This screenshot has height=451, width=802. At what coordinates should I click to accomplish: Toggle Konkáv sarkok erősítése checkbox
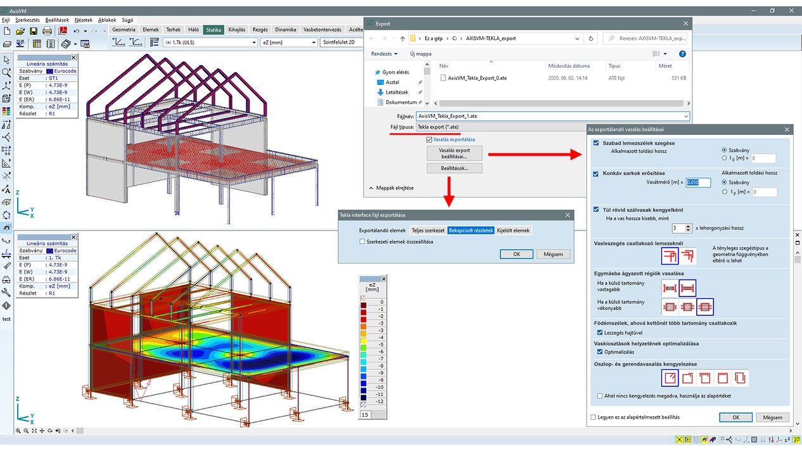[596, 174]
